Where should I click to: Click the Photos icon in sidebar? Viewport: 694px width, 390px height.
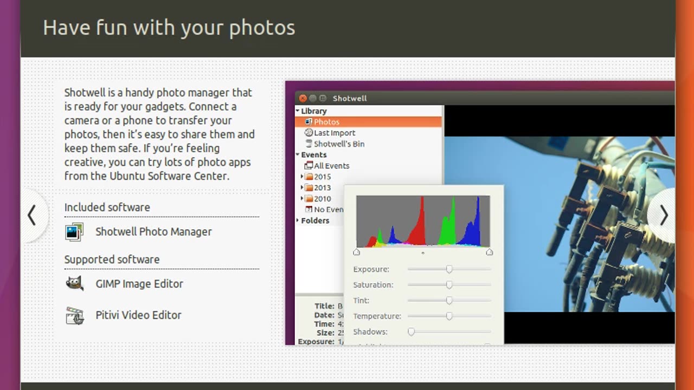click(x=309, y=122)
